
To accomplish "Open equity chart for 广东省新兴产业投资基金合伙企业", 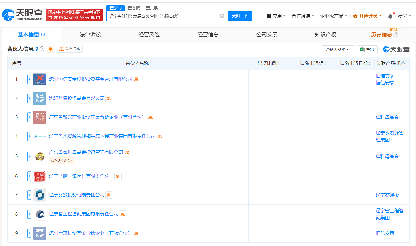I will 151,117.
